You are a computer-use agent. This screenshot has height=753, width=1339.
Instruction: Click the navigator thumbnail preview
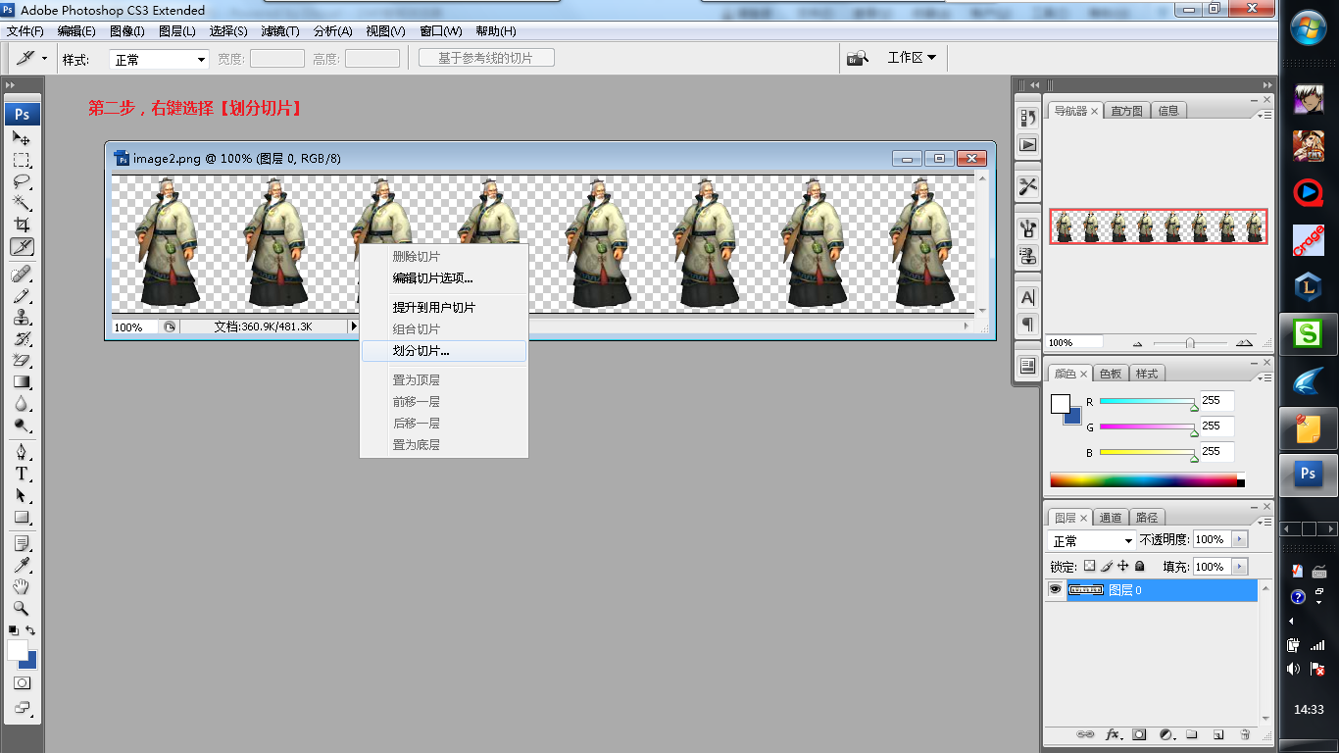tap(1159, 226)
